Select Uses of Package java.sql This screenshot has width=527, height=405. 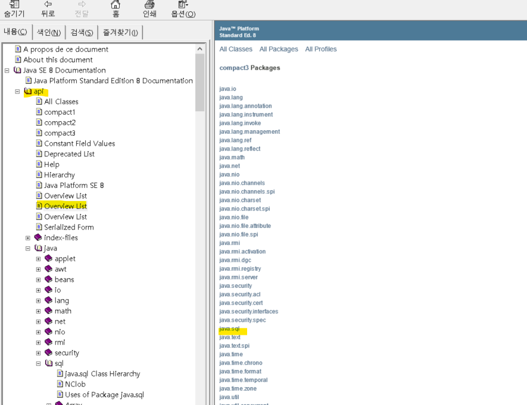(x=104, y=395)
